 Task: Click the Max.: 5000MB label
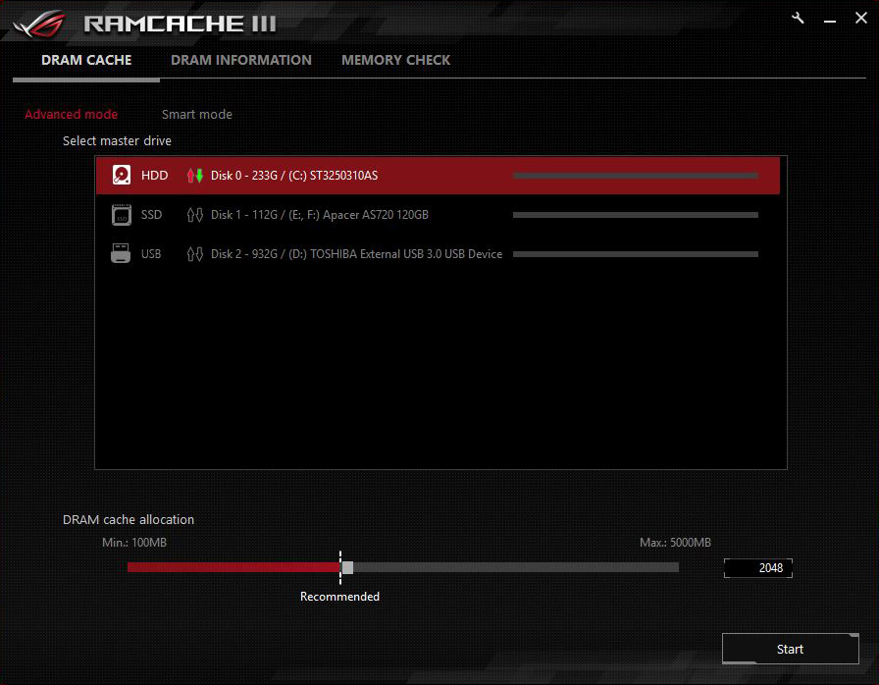(675, 543)
